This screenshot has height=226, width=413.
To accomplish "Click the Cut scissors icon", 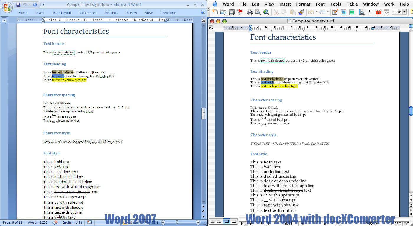I will click(x=276, y=12).
